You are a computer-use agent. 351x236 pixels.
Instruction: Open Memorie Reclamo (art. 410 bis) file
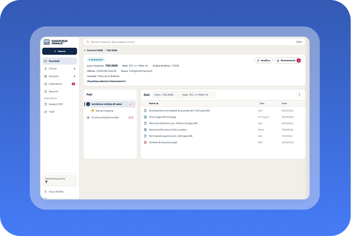pyautogui.click(x=173, y=124)
